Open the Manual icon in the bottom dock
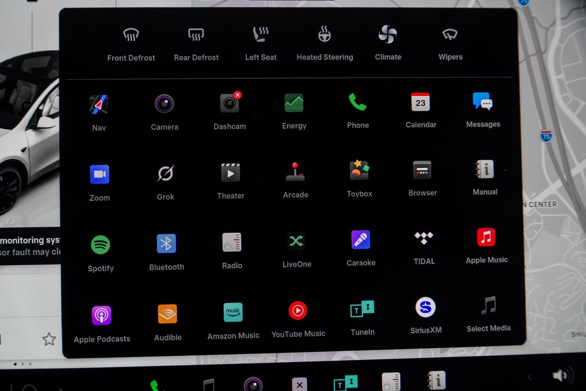Image resolution: width=586 pixels, height=391 pixels. 436,380
